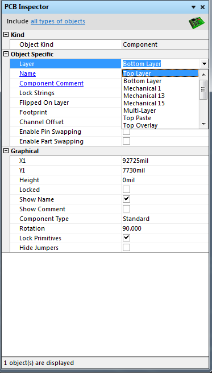This screenshot has height=373, width=212.
Task: Choose Bottom Layer in the dropdown list
Action: click(160, 81)
